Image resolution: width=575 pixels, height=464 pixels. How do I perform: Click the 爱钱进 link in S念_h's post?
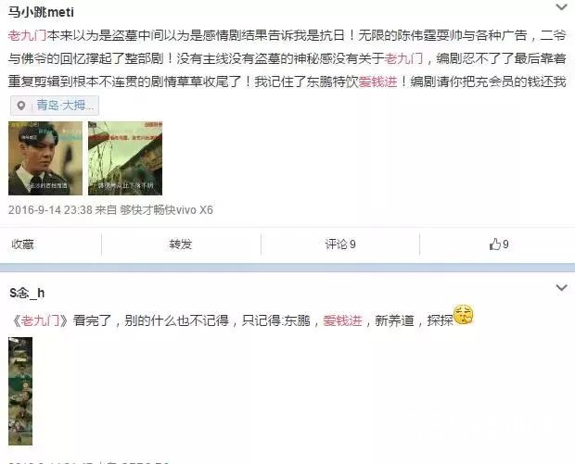[x=342, y=320]
